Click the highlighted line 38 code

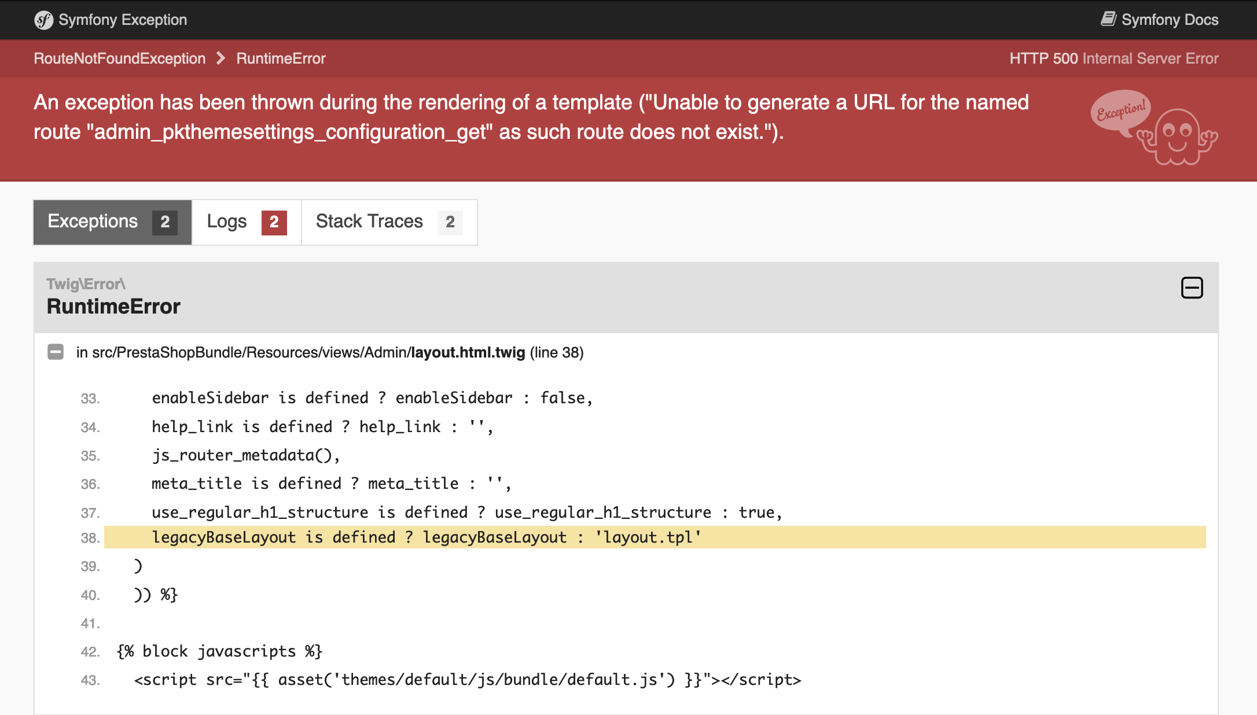426,537
